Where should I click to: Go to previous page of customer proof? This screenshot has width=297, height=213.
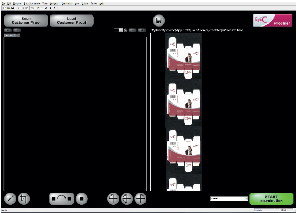[x=17, y=30]
